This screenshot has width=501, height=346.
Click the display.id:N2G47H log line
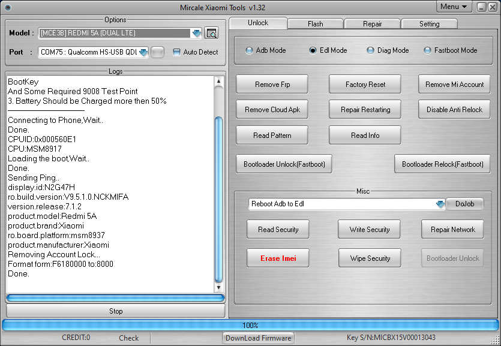pos(41,187)
